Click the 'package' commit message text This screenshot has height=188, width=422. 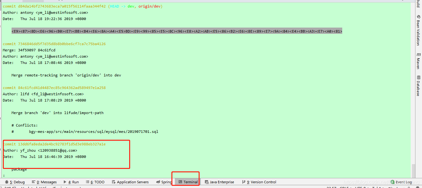coord(19,169)
